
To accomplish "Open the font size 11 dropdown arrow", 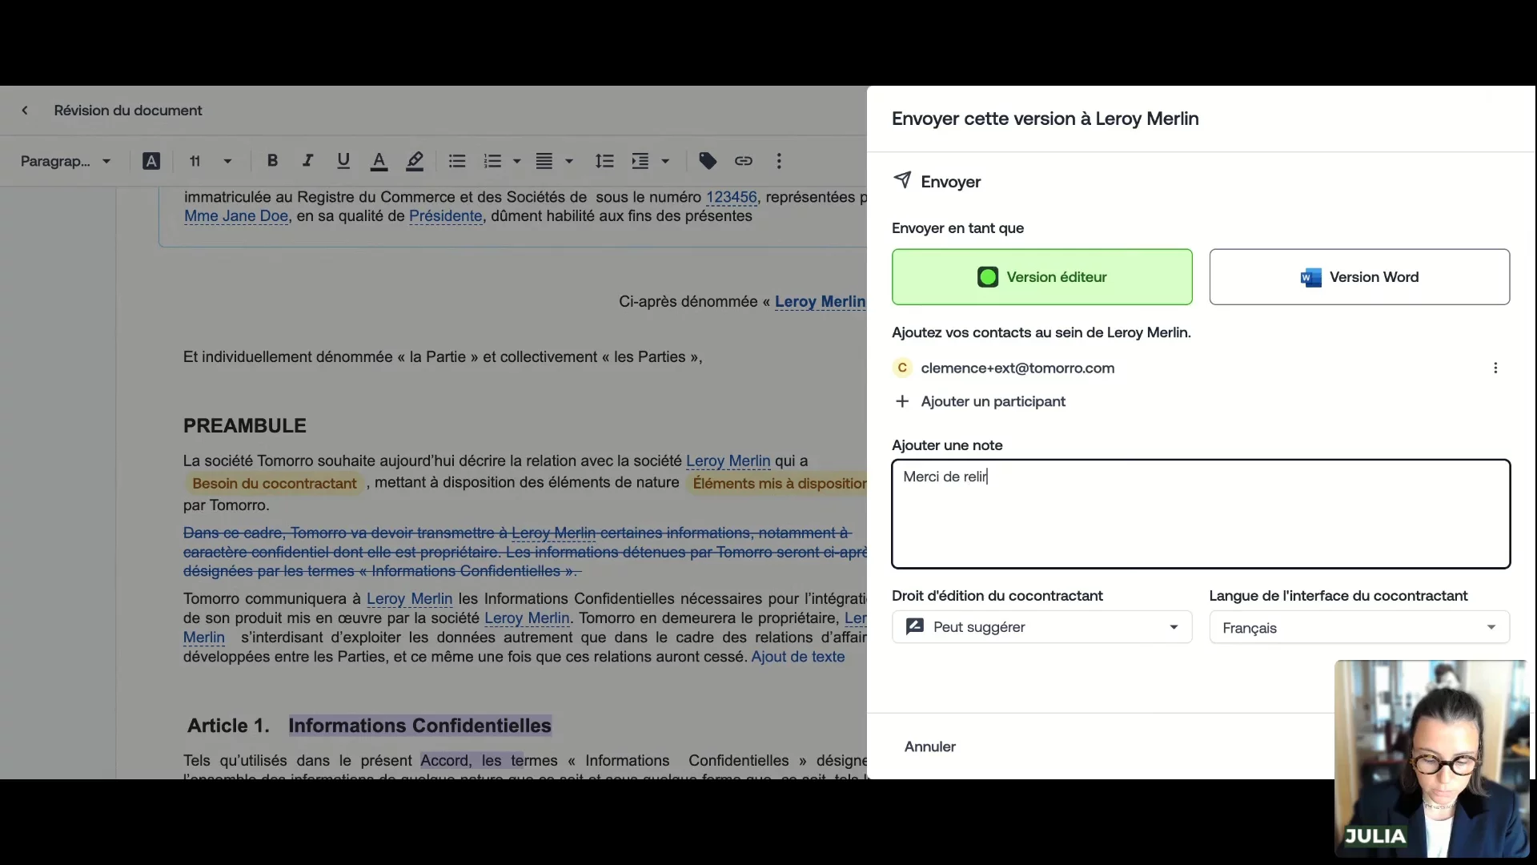I will pos(227,161).
